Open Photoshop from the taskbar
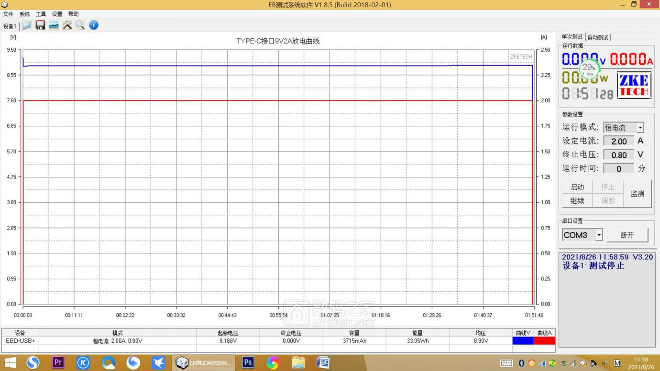This screenshot has width=660, height=371. click(x=248, y=363)
